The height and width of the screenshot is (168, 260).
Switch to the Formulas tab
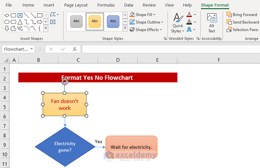pos(106,5)
